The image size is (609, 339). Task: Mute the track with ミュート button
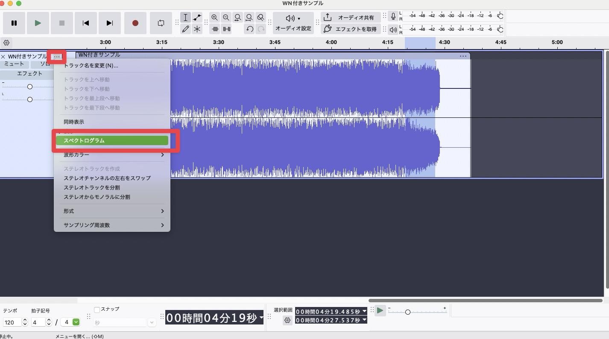coord(14,64)
